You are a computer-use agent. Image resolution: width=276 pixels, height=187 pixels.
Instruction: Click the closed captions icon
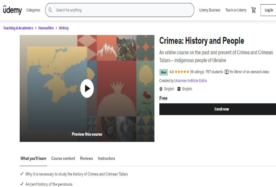pos(179,89)
